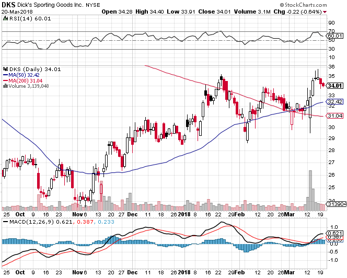Click the Nov label on the price axis

click(x=77, y=214)
